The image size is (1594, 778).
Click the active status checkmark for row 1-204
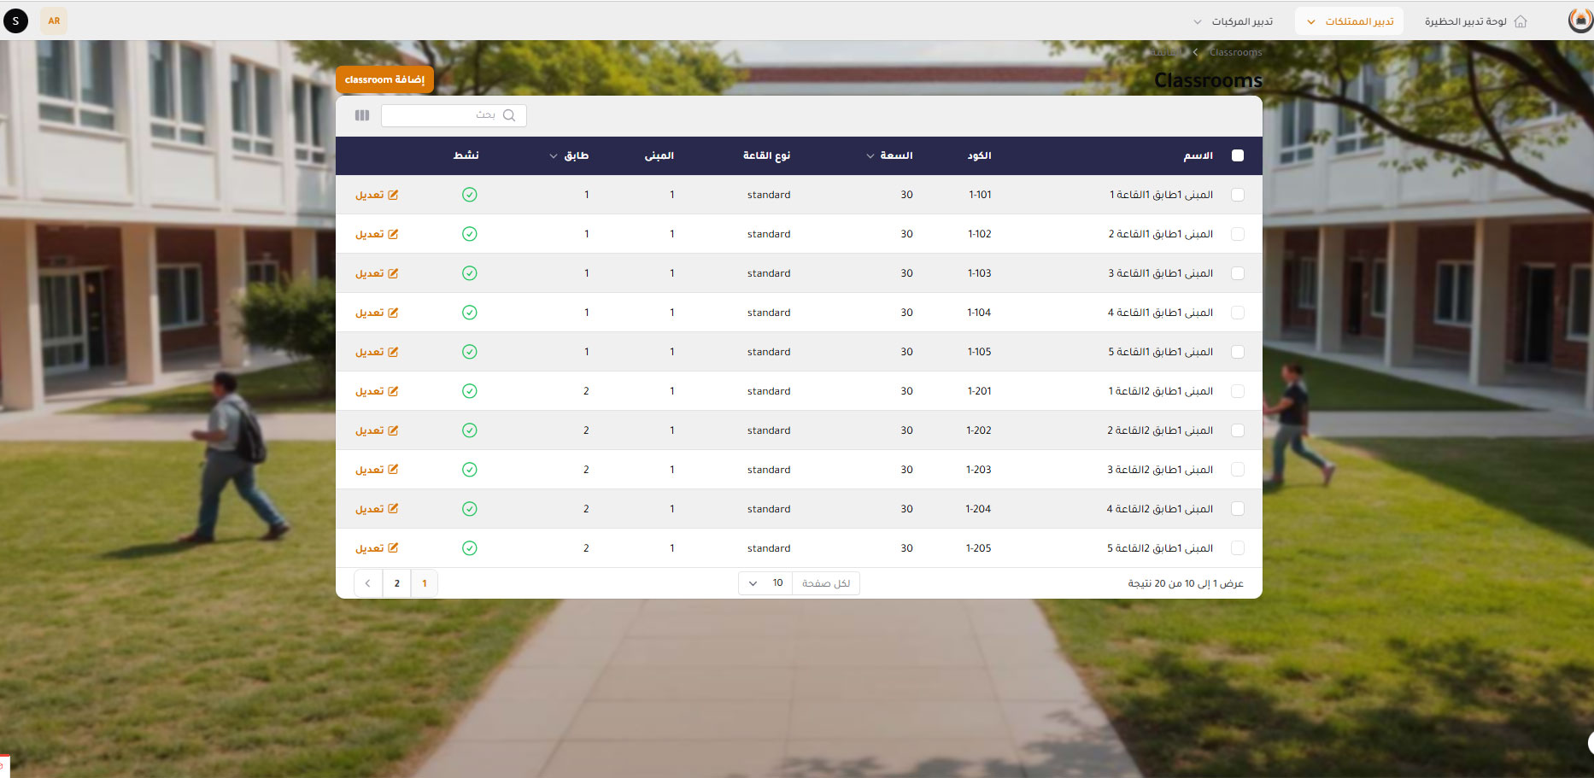[469, 509]
